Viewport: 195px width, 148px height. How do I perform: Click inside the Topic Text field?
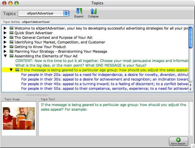pos(113,118)
